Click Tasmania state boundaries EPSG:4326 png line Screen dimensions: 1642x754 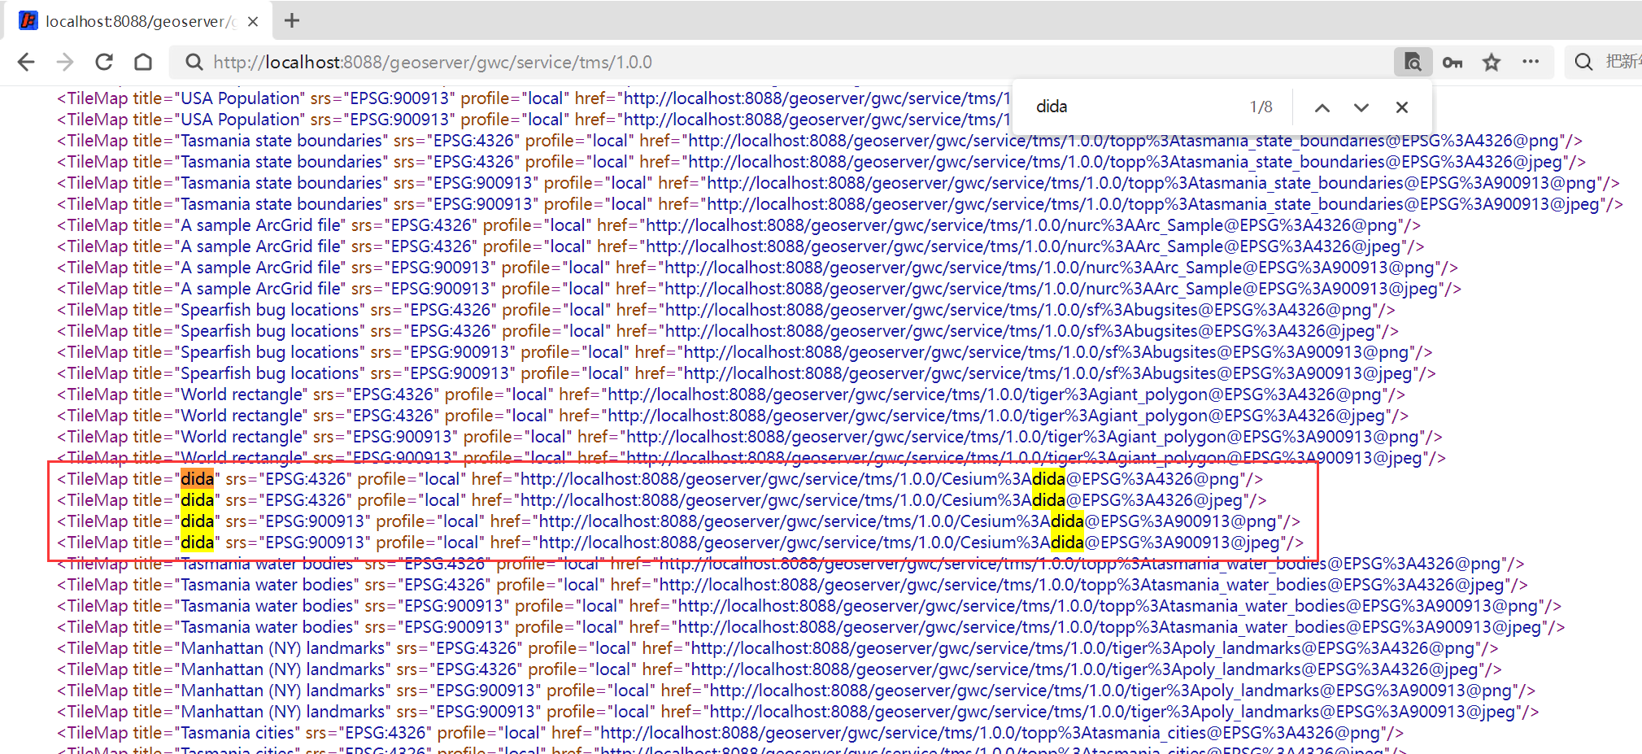(x=820, y=141)
